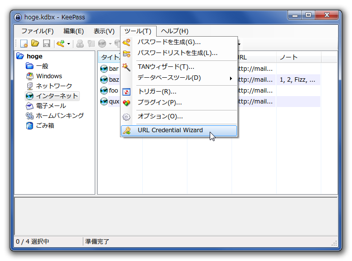Click the KeePass lock icon in title bar
352x261 pixels.
pyautogui.click(x=18, y=17)
